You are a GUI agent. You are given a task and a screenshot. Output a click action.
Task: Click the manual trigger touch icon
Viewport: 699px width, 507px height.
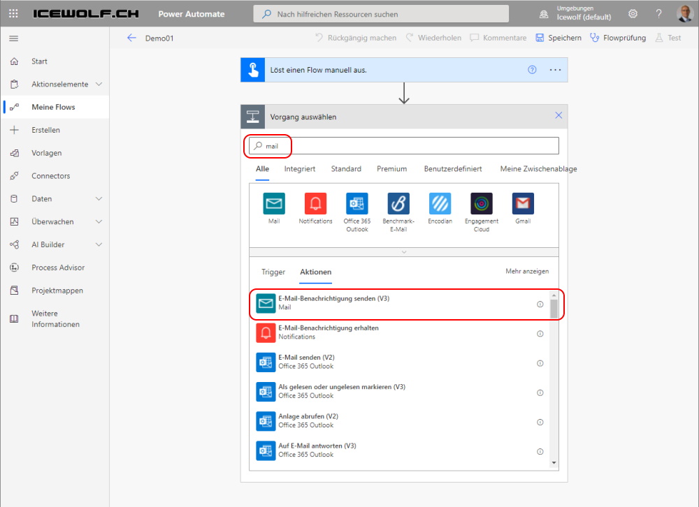click(x=253, y=70)
